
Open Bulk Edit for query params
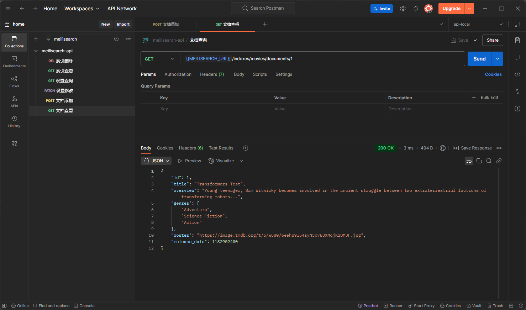coord(489,97)
